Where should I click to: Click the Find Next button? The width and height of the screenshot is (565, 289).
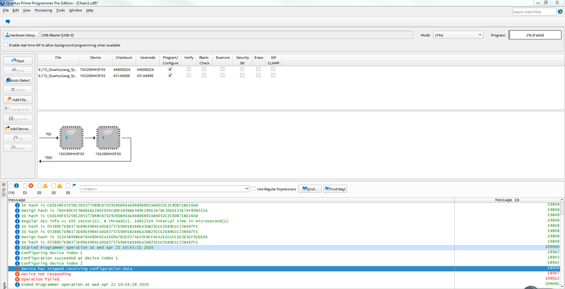(x=335, y=189)
